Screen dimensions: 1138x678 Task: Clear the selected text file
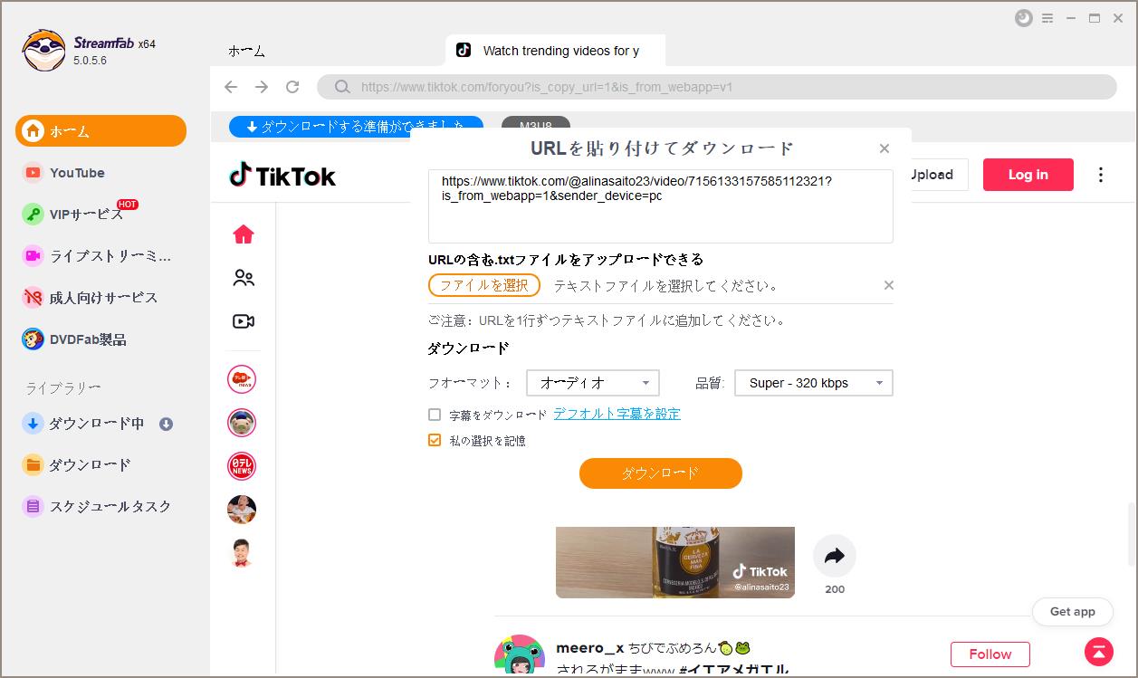(x=889, y=285)
